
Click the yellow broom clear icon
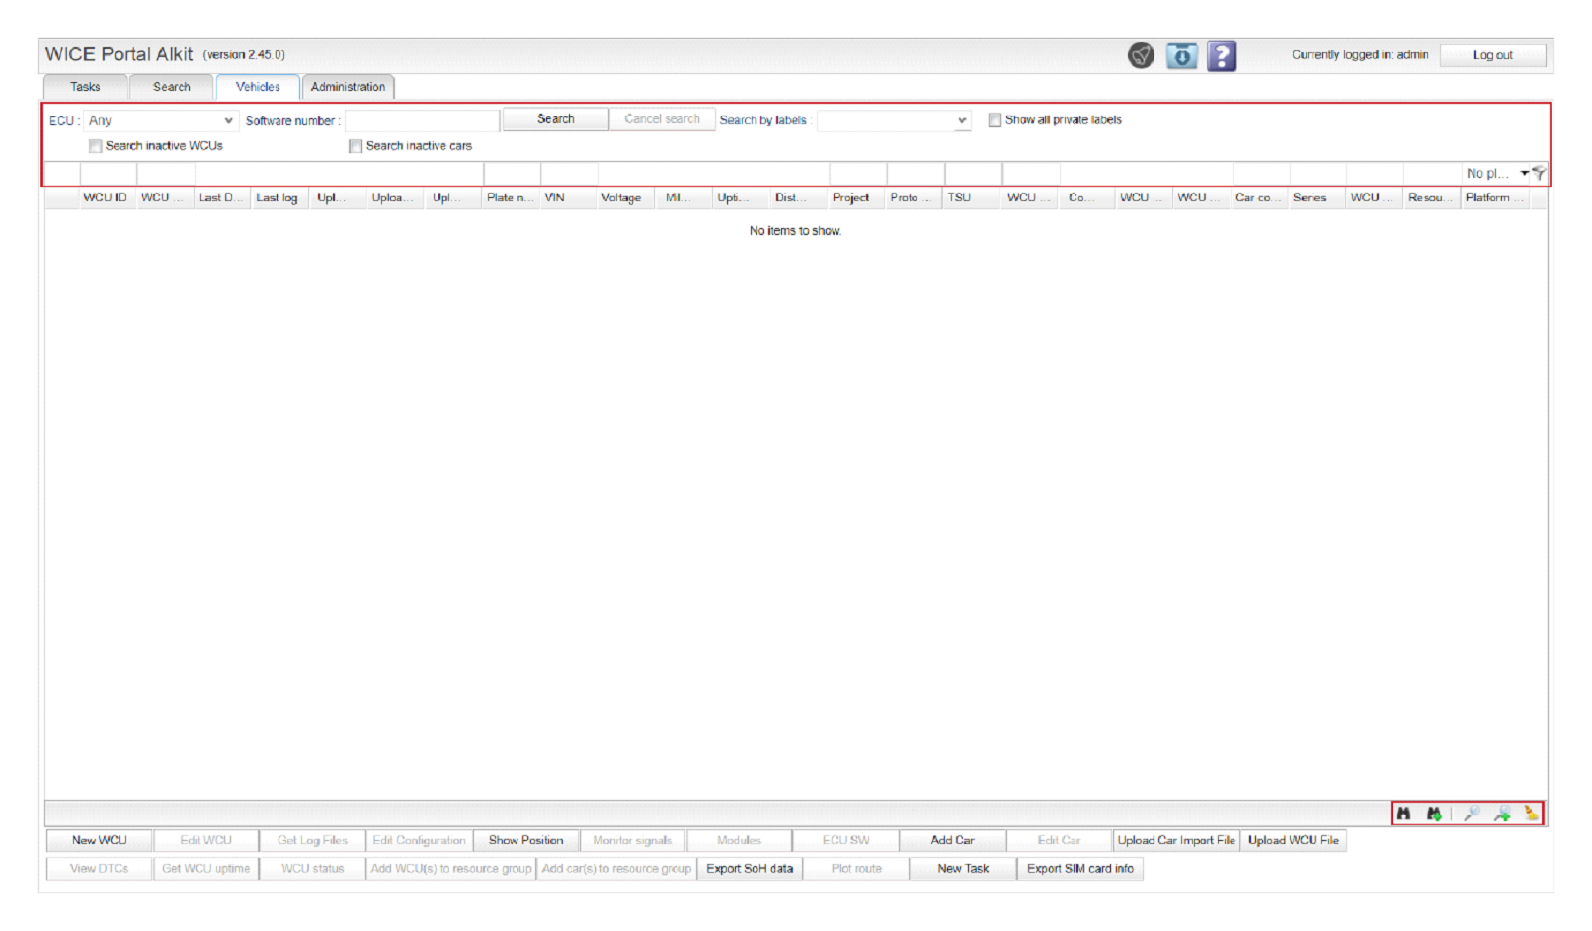click(1531, 814)
